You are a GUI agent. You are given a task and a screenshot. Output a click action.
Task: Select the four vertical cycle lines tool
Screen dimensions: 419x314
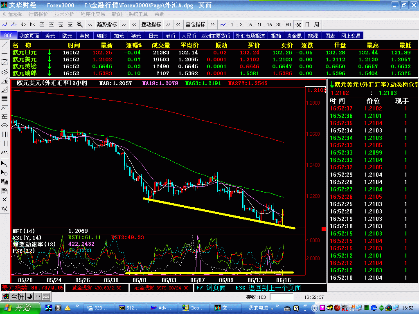pyautogui.click(x=5, y=134)
